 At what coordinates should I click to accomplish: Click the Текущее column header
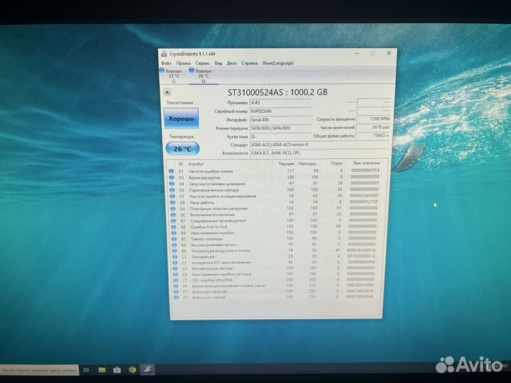pyautogui.click(x=287, y=164)
